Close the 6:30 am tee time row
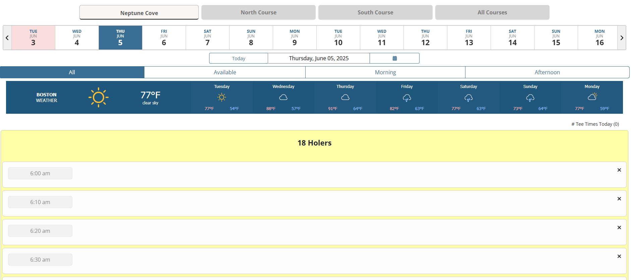This screenshot has width=631, height=280. [x=619, y=256]
